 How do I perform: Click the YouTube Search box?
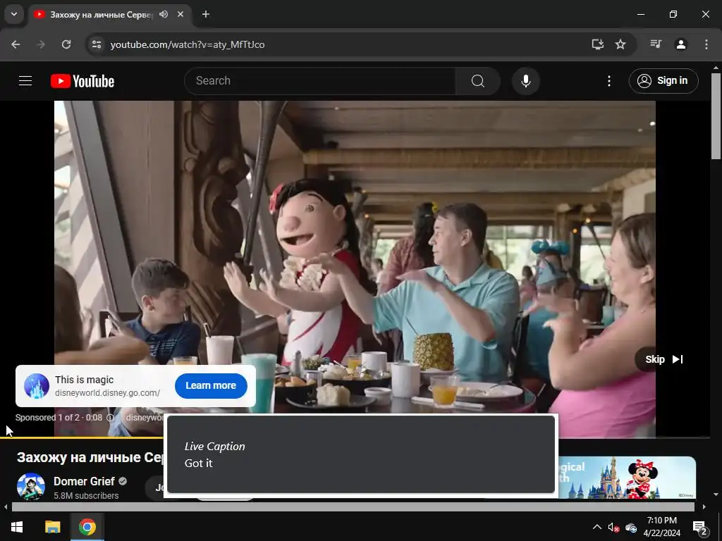tap(320, 81)
